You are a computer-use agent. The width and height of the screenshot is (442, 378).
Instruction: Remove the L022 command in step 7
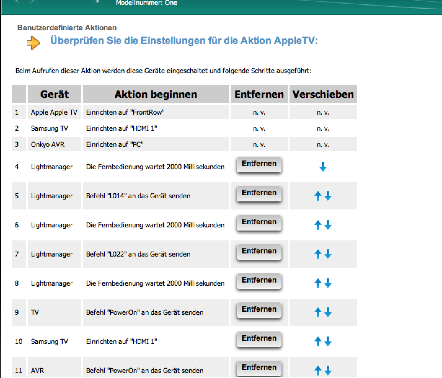(x=259, y=252)
